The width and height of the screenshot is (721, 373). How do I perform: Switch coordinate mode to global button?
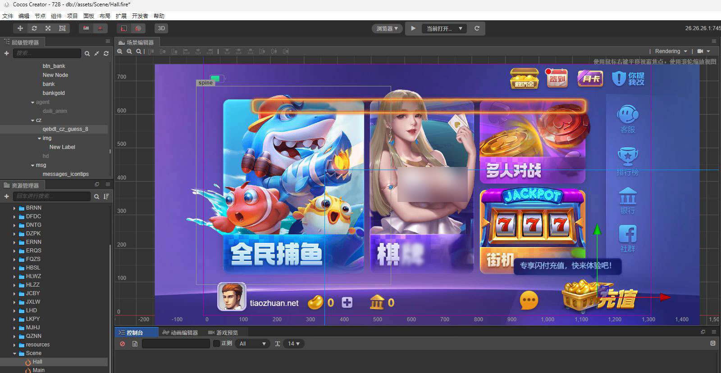coord(138,28)
